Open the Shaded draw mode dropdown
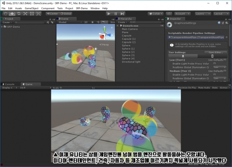Viewport: 232px width, 167px height. tap(70, 22)
